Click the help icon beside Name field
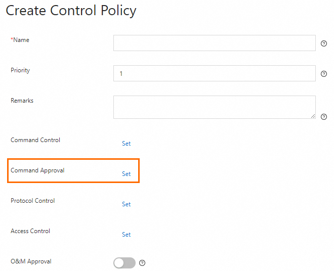 (324, 43)
